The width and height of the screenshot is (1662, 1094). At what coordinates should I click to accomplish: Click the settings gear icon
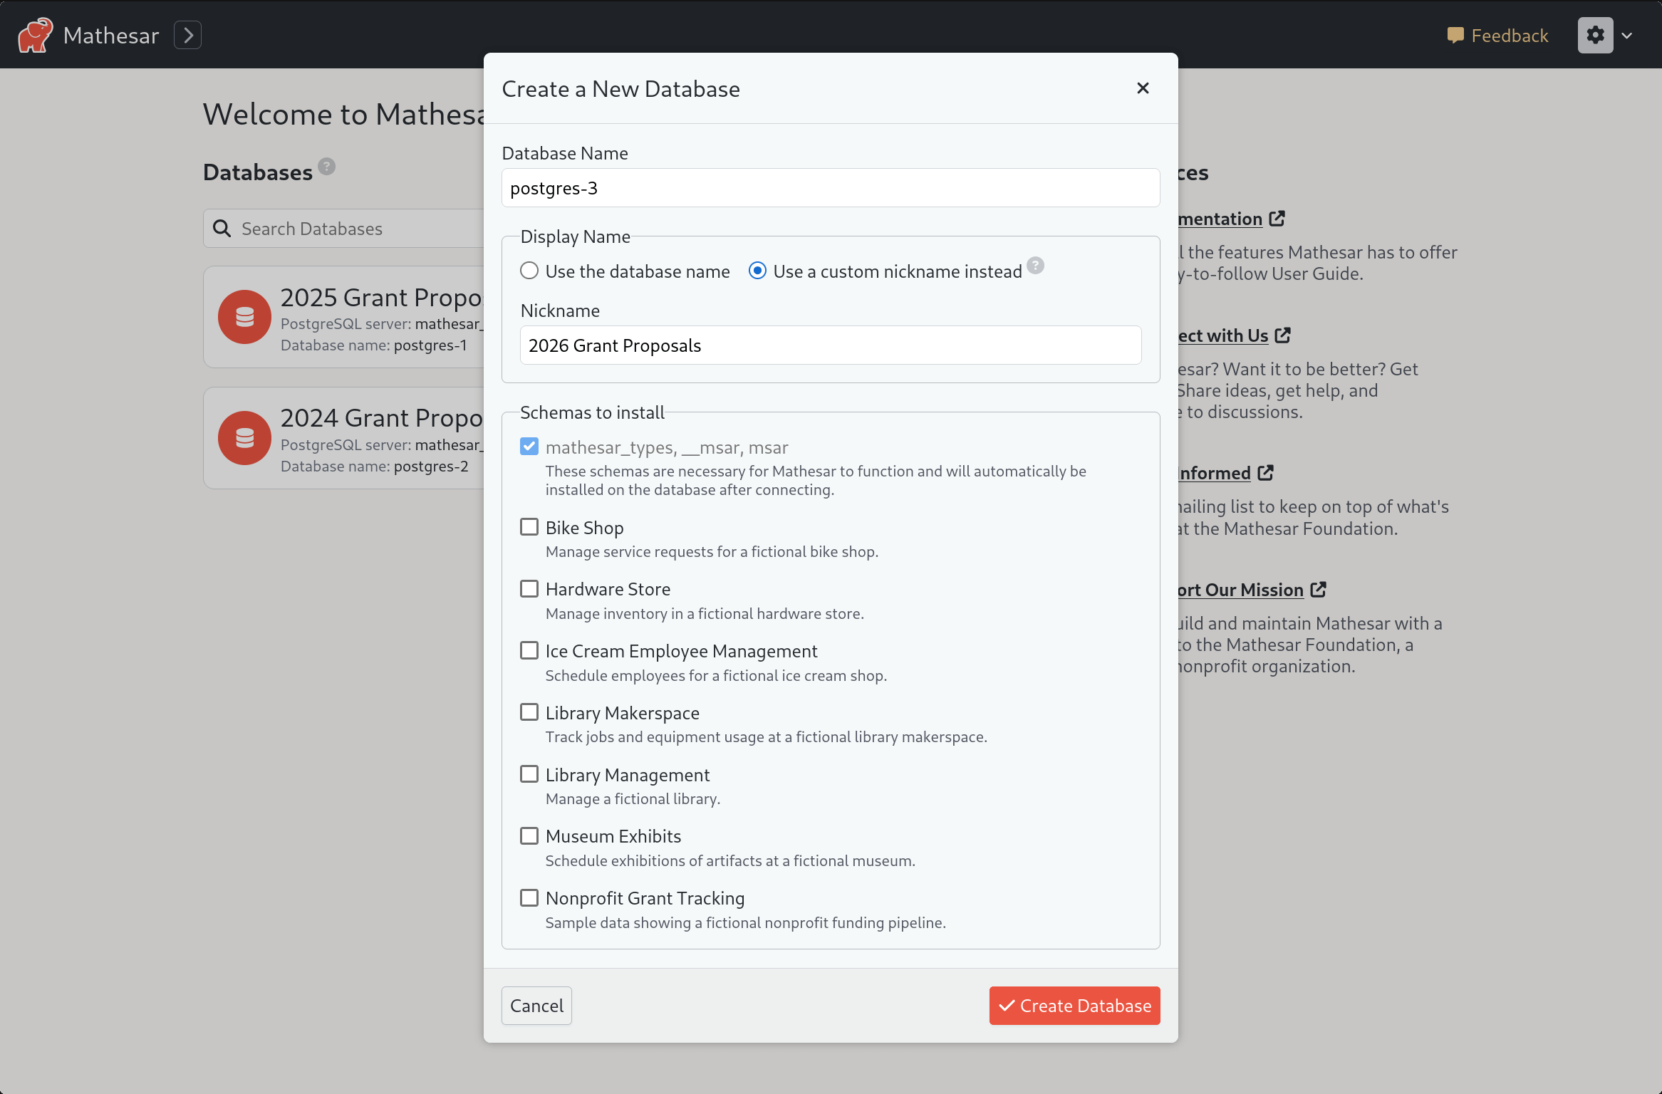coord(1596,34)
